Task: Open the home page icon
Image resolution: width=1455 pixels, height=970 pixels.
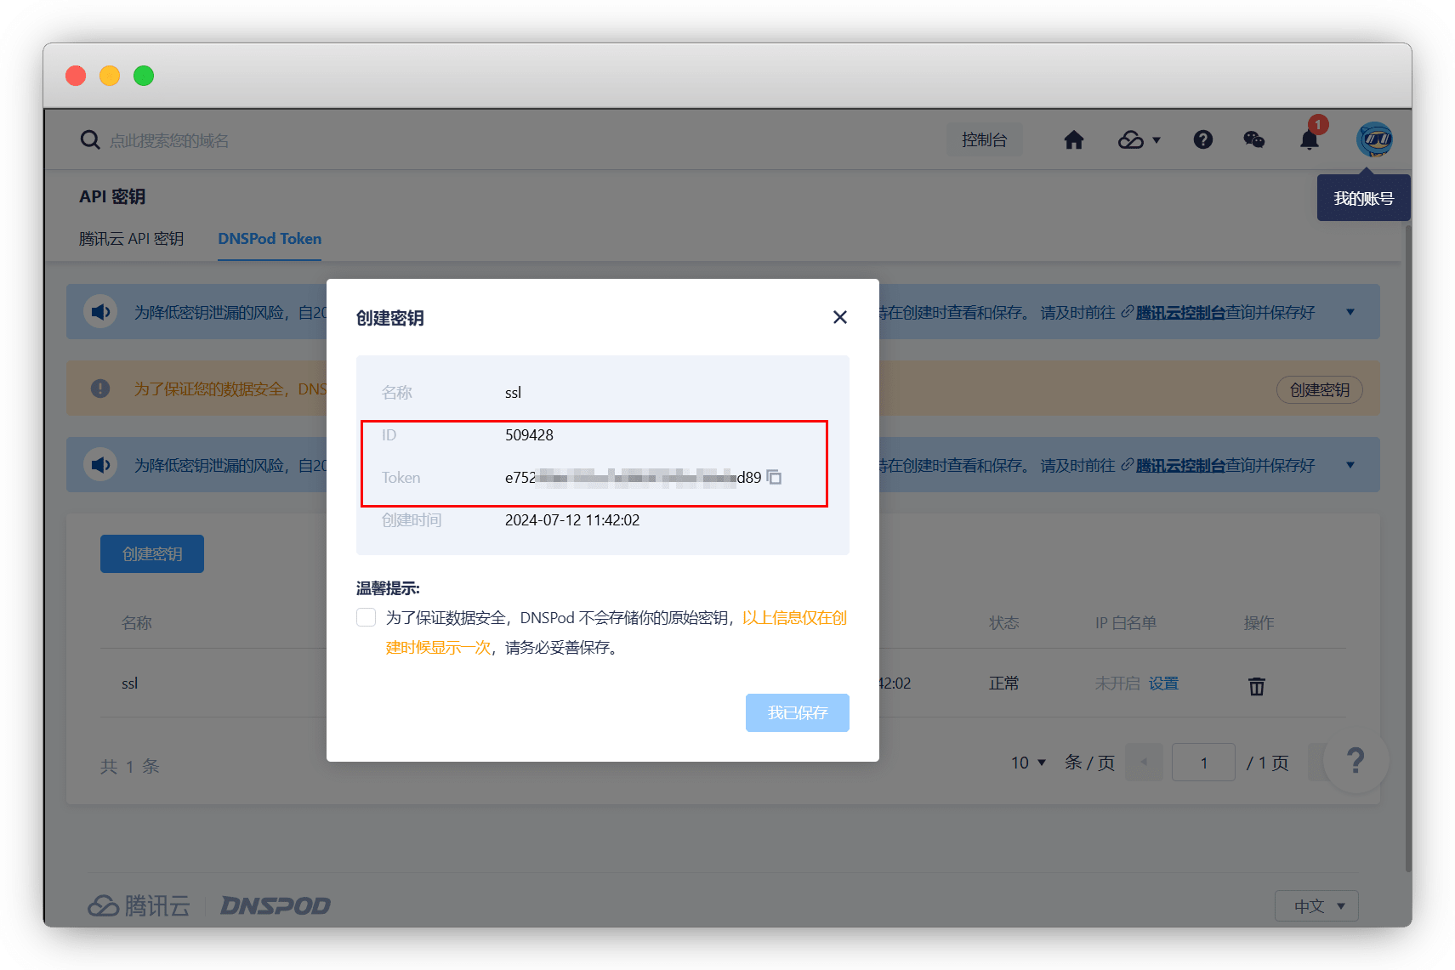Action: point(1073,140)
